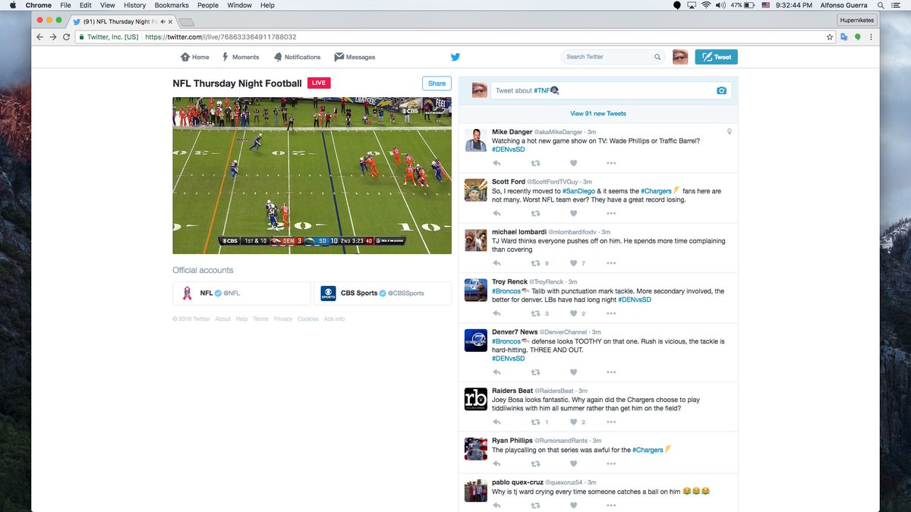Like Troy Renck's tweet

pyautogui.click(x=573, y=313)
